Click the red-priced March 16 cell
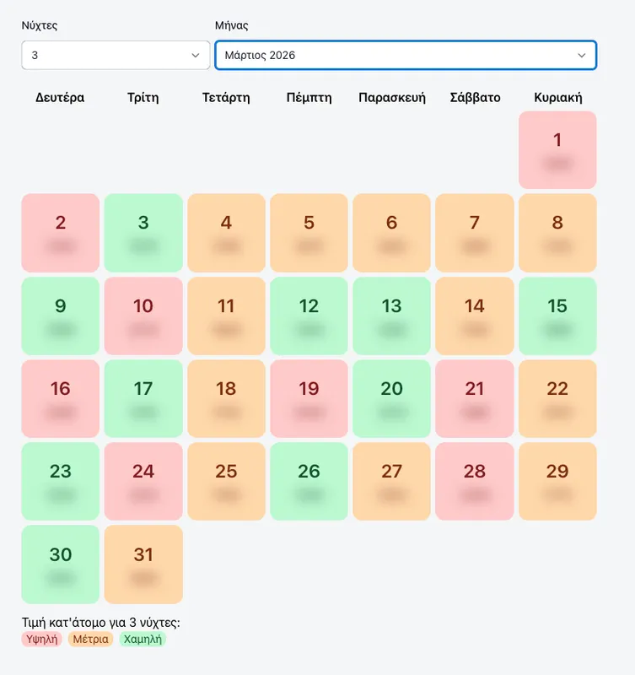 (x=60, y=398)
